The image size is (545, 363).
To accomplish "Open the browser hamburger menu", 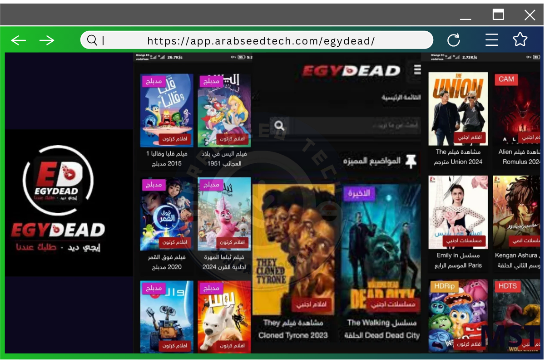I will 491,40.
